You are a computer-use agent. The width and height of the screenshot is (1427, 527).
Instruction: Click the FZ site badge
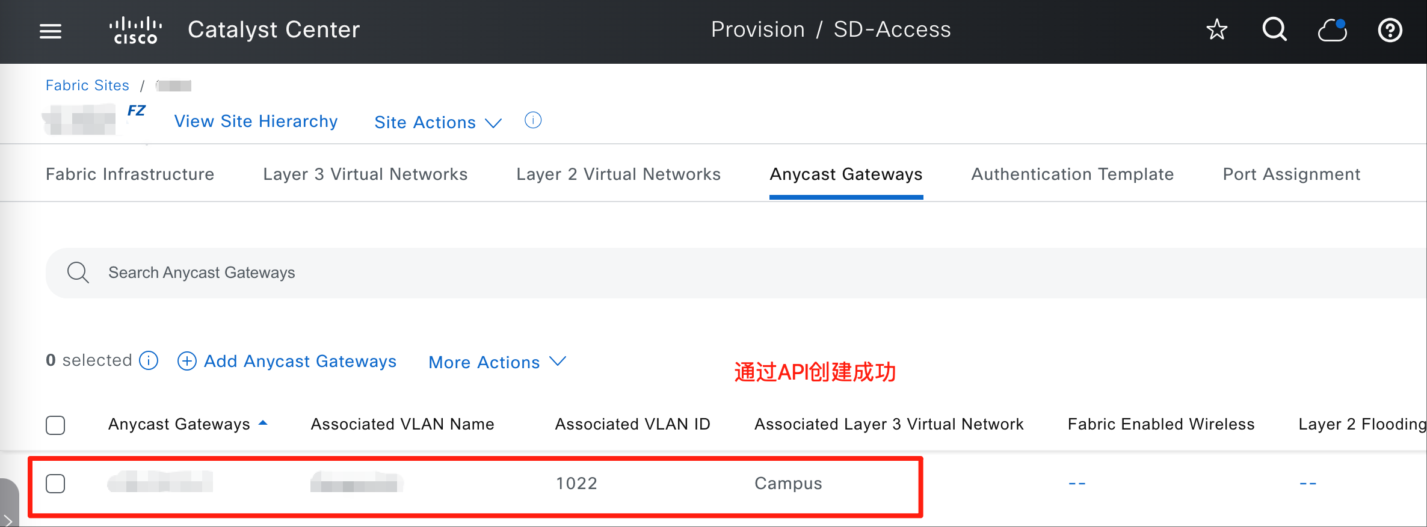pos(136,111)
